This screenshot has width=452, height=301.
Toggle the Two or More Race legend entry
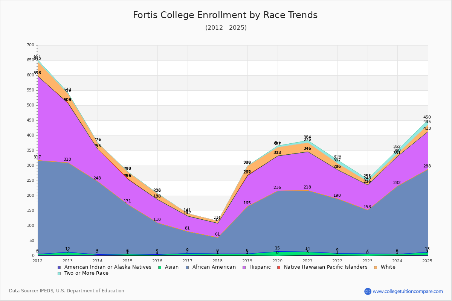(x=83, y=273)
